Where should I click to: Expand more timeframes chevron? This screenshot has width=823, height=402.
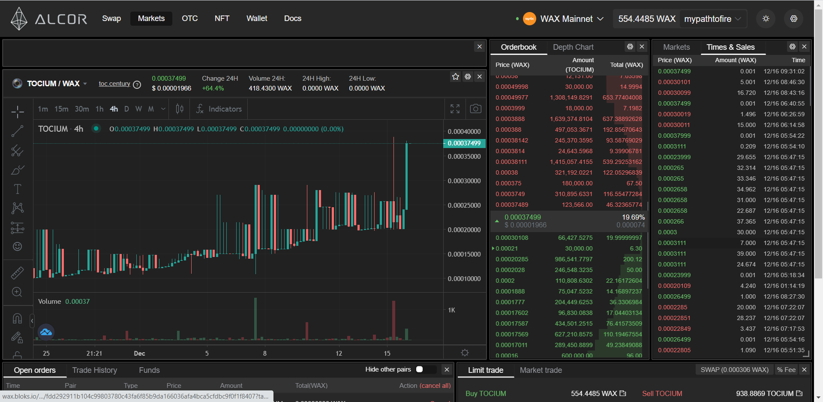[163, 109]
